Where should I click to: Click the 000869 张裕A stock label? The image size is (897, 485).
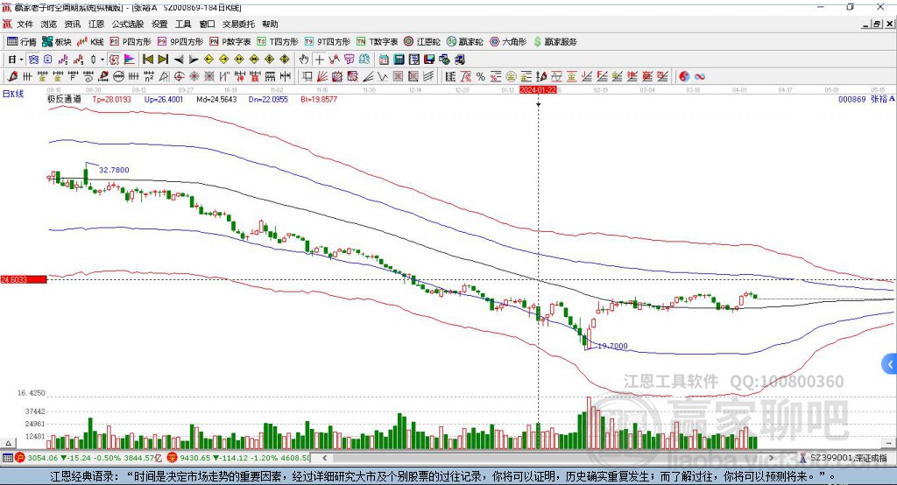pyautogui.click(x=866, y=99)
